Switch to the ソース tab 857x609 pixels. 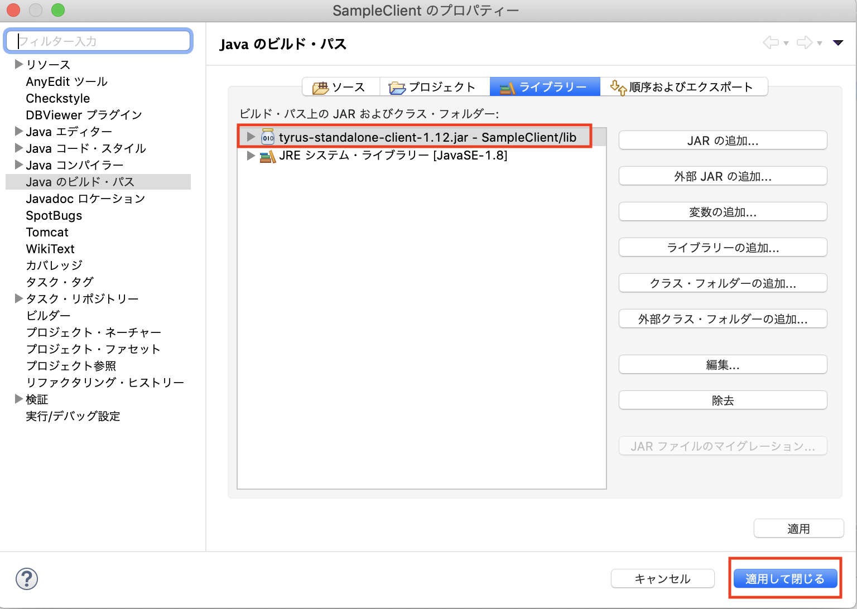tap(341, 87)
